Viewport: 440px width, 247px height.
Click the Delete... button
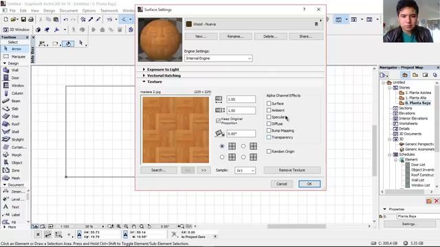[270, 36]
